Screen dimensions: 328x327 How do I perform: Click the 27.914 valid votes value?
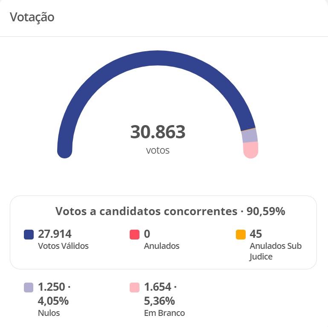(x=55, y=234)
